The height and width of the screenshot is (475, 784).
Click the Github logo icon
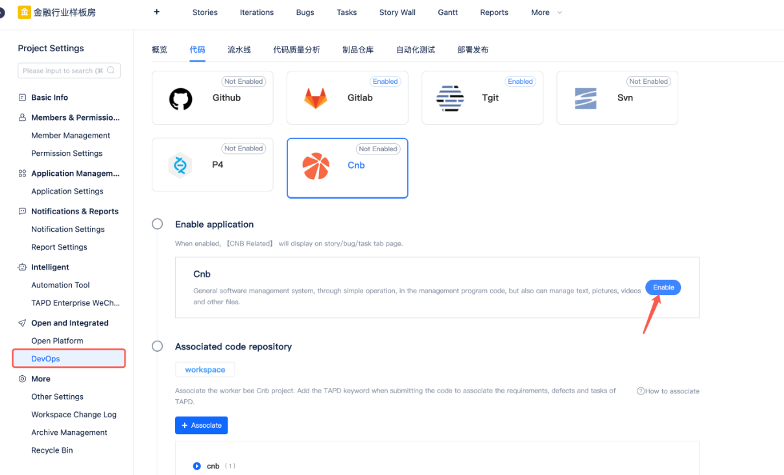pyautogui.click(x=181, y=99)
